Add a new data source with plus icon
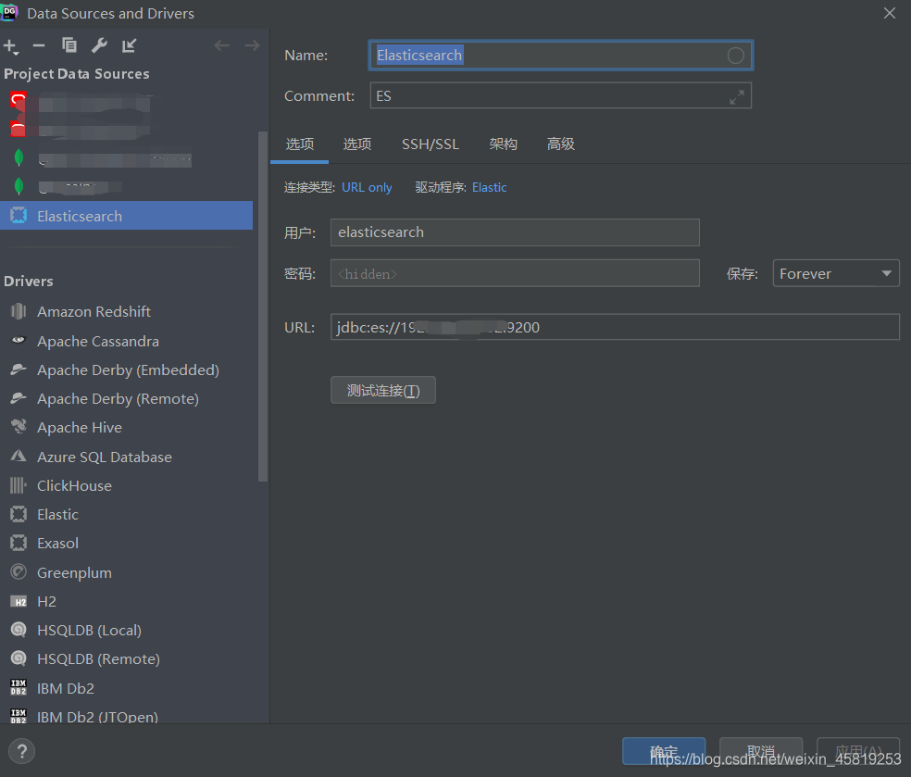The height and width of the screenshot is (777, 911). tap(10, 46)
